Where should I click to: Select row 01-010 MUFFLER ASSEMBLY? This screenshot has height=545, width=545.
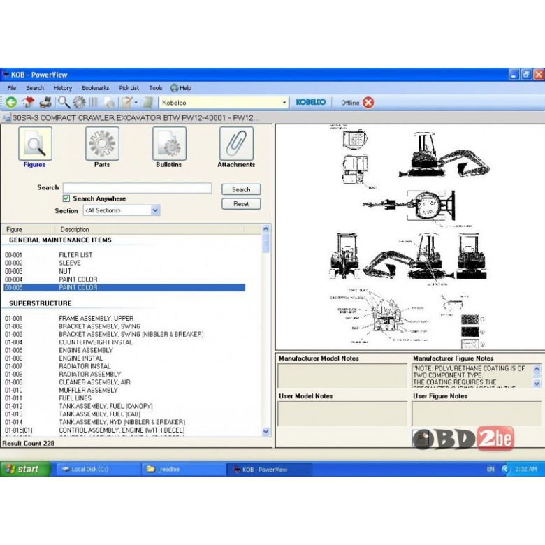(x=124, y=390)
